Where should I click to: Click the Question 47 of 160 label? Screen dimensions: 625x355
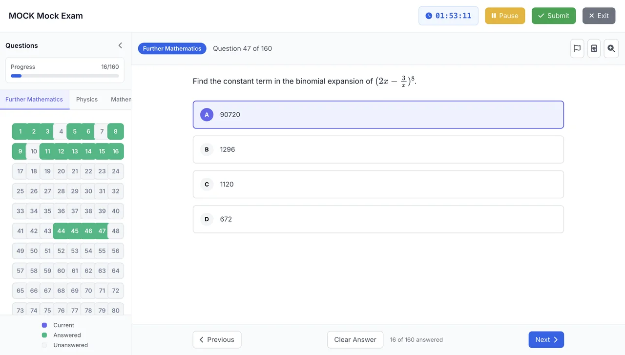(x=242, y=48)
